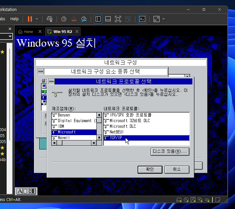
Task: Open the console view terminal icon
Action: point(142,19)
